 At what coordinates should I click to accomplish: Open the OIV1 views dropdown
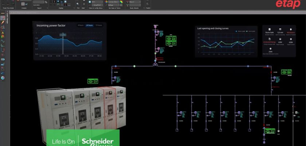97,2
